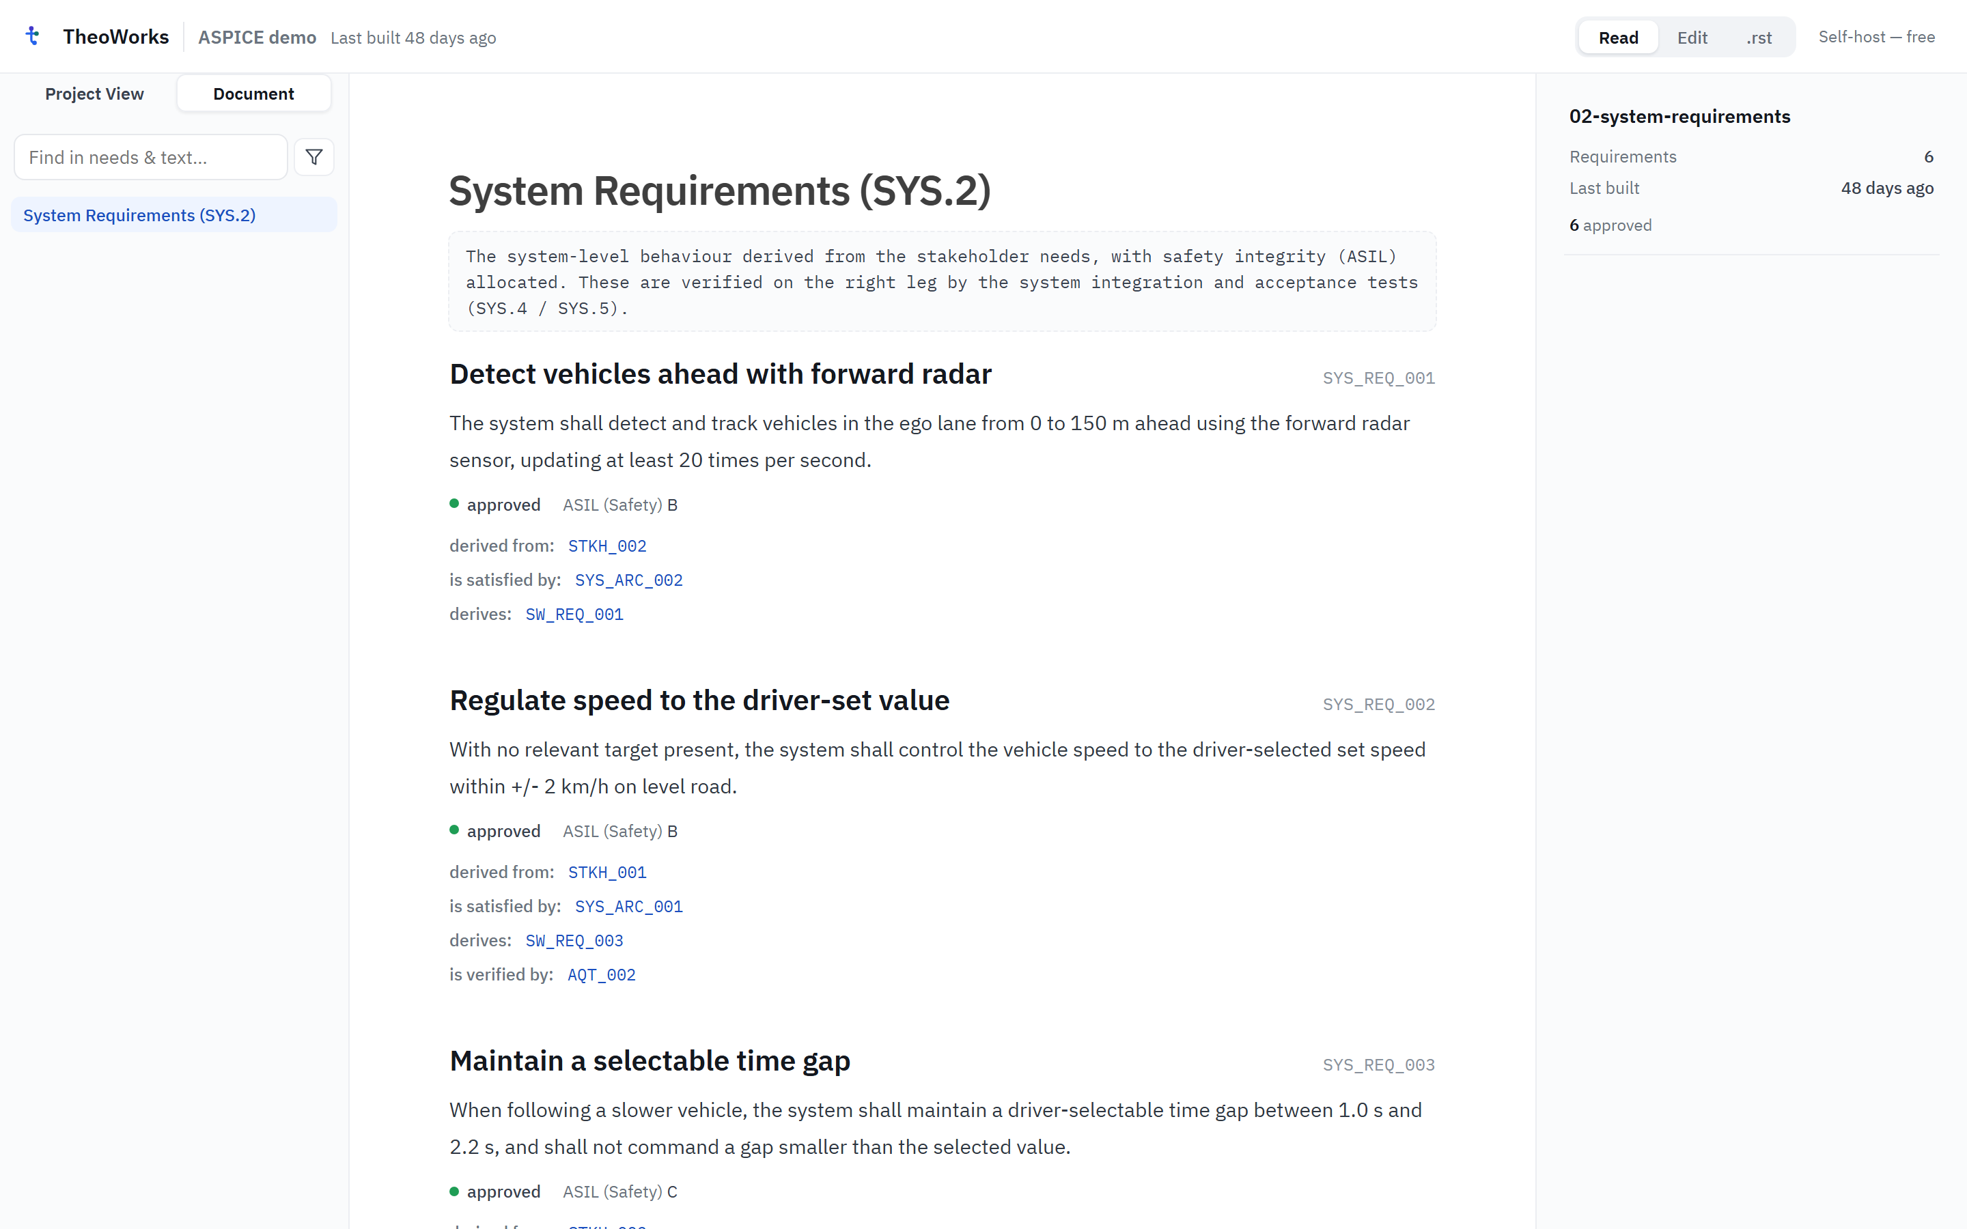Open the AQT_002 verified-by link
The image size is (1967, 1229).
(x=602, y=974)
